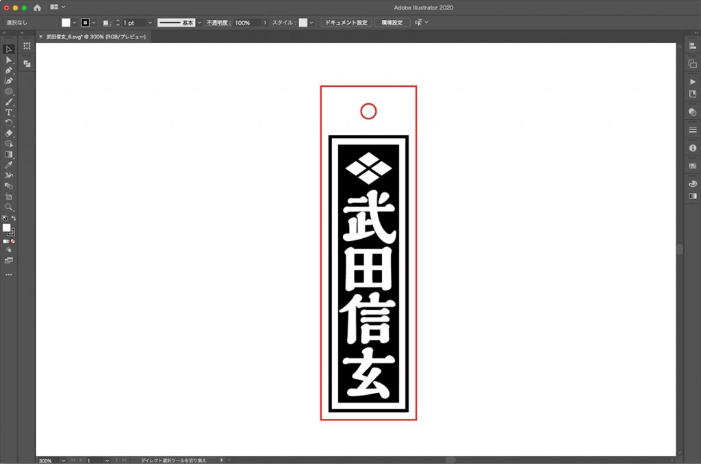Select the Zoom magnifier tool

[8, 207]
